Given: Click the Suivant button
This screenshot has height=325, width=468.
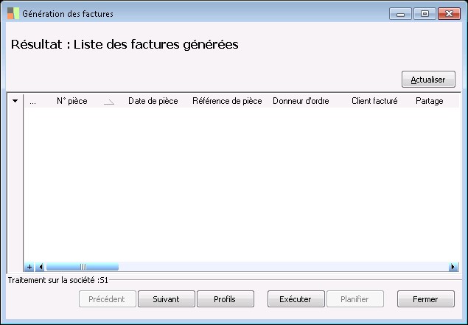Looking at the screenshot, I should 166,299.
